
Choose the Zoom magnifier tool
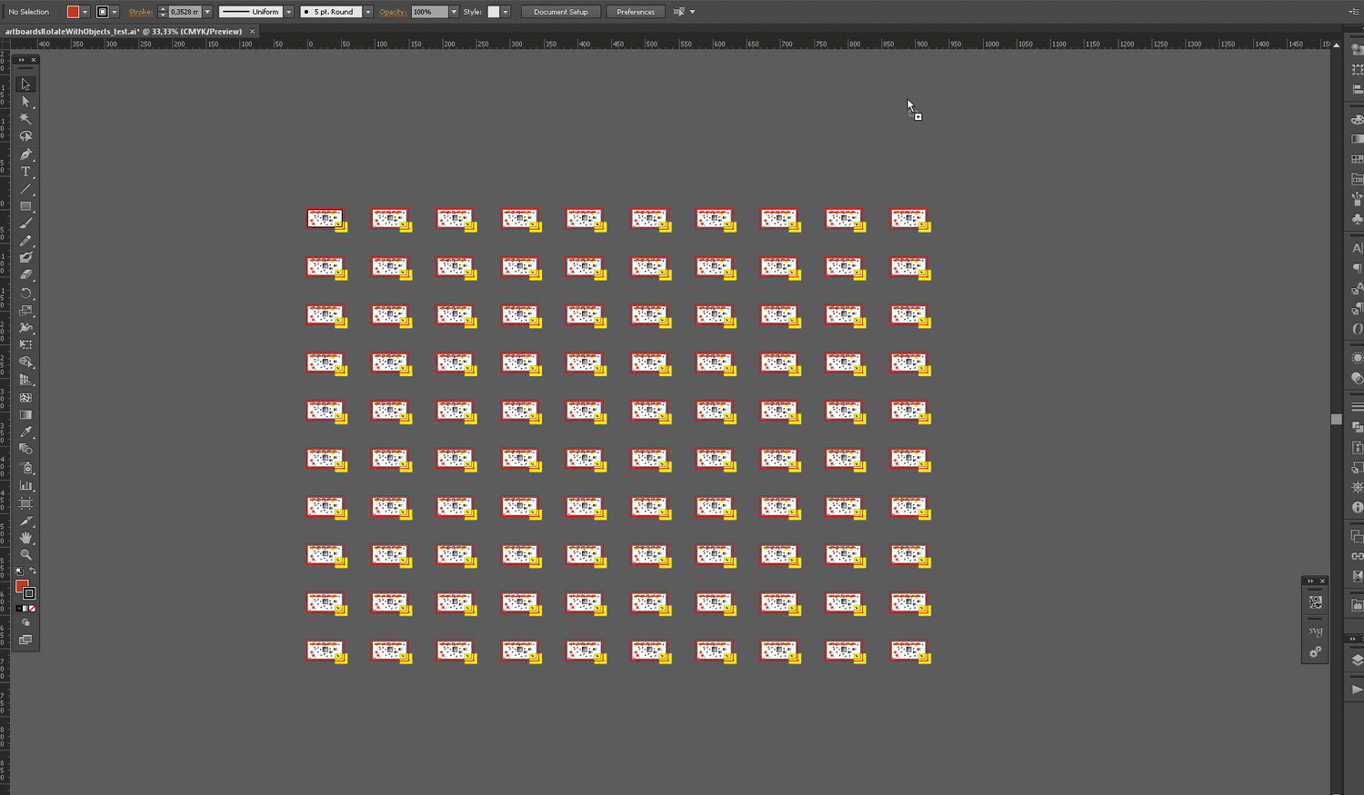[25, 555]
